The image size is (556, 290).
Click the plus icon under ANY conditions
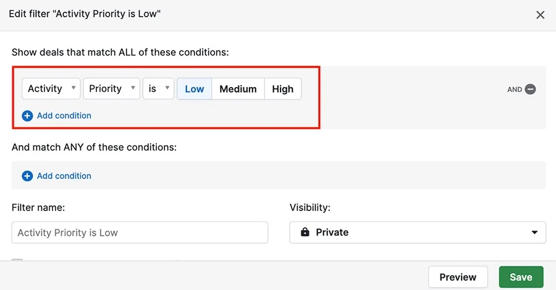coord(27,176)
